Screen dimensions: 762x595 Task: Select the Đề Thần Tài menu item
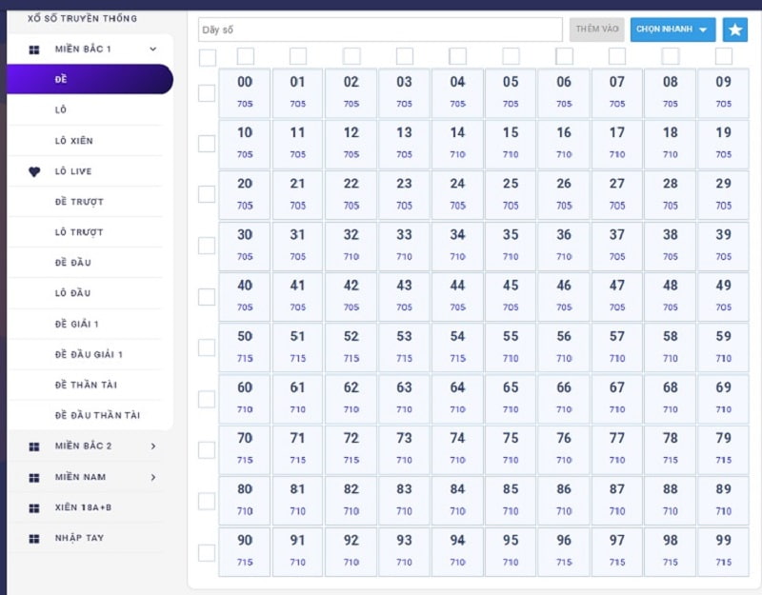coord(85,386)
